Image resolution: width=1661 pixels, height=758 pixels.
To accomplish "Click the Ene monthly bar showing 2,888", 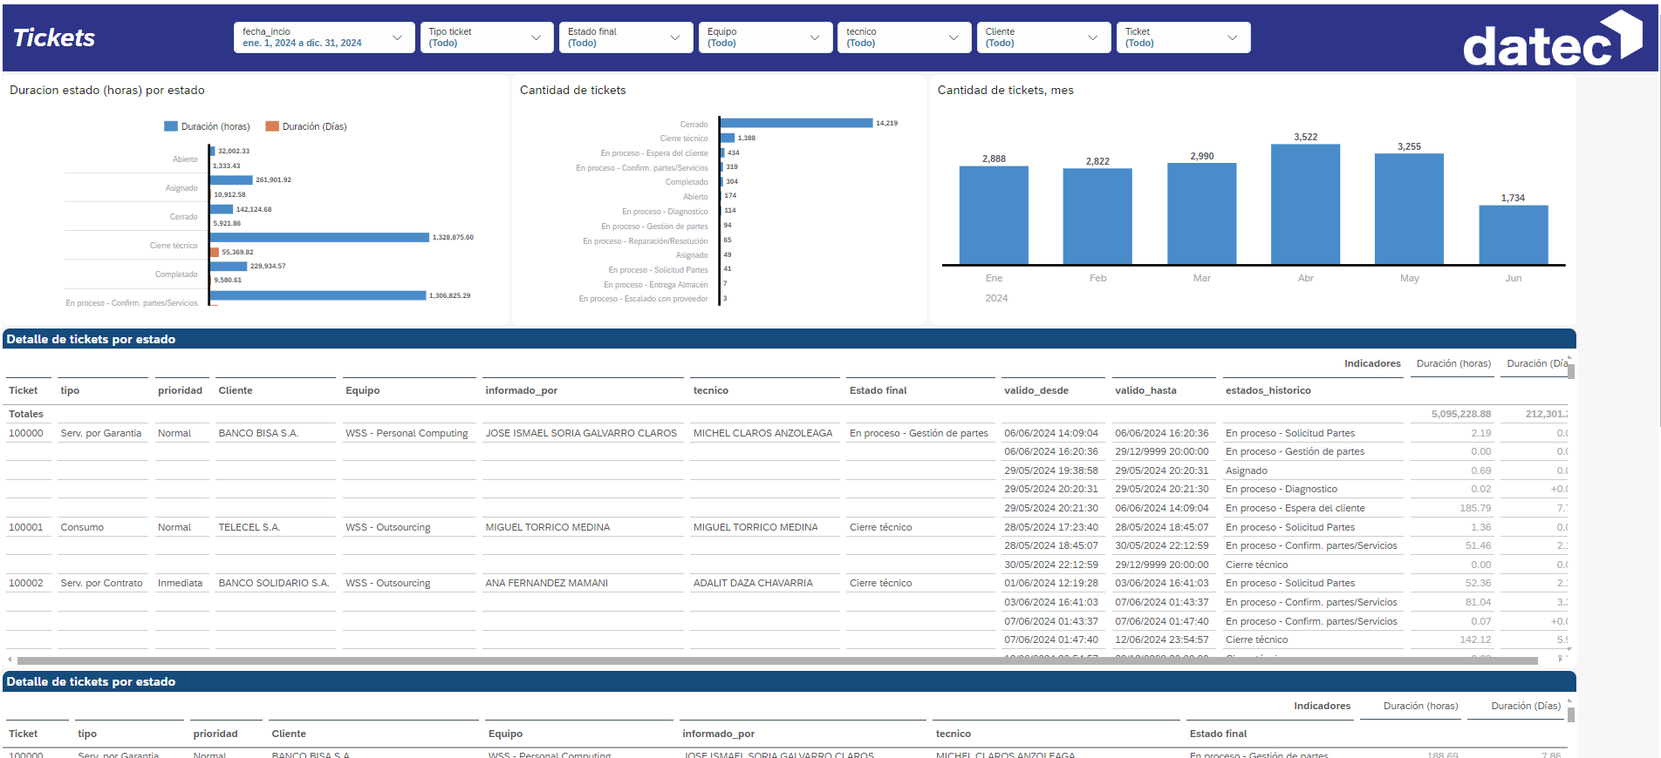I will click(x=994, y=215).
